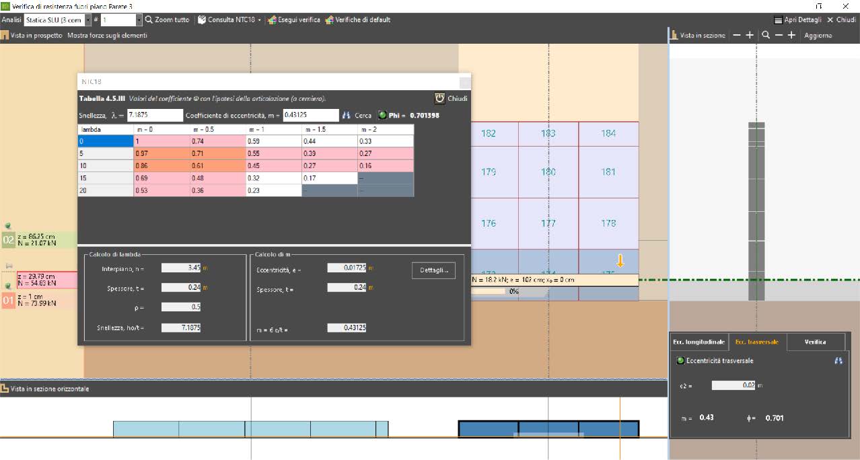This screenshot has width=860, height=460.
Task: Expand the Consulta NTC18 dropdown arrow
Action: point(260,20)
